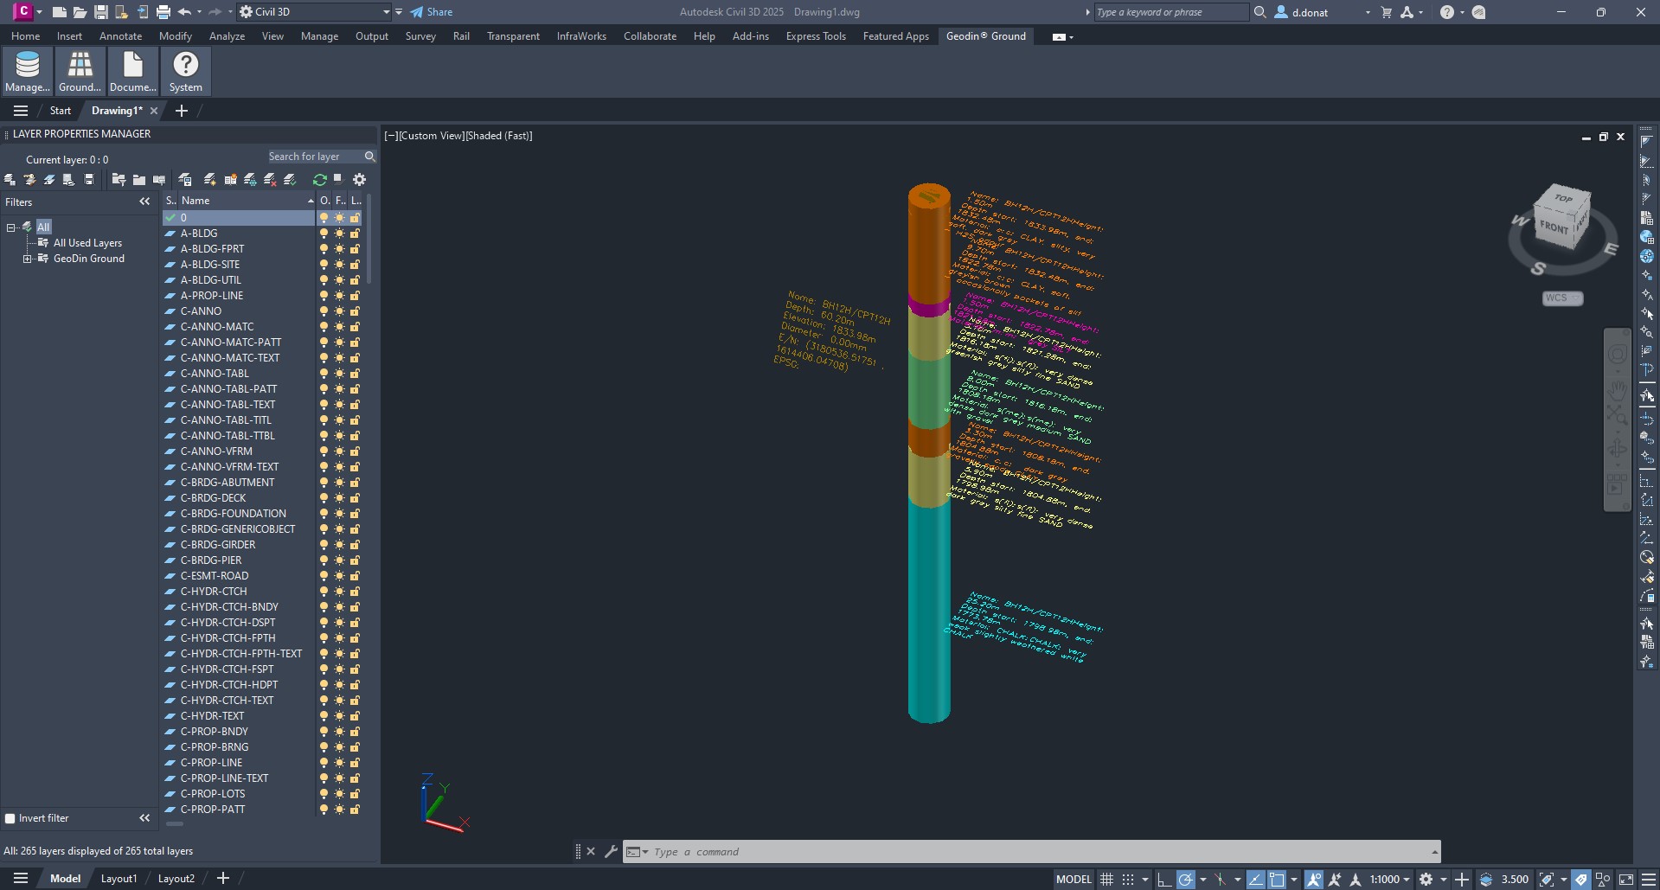Toggle the Invert filter checkbox
Viewport: 1660px width, 890px height.
(10, 818)
